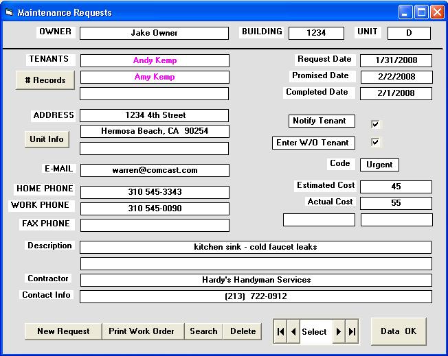Toggle the Notify Tenant checkbox
Image resolution: width=448 pixels, height=356 pixels.
click(x=375, y=124)
